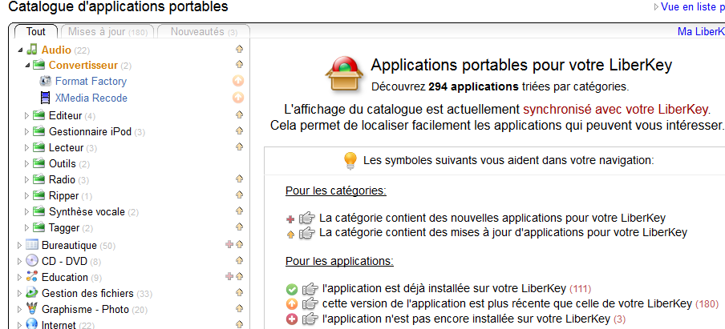Collapse the Audio category
The image size is (725, 329).
[x=20, y=50]
